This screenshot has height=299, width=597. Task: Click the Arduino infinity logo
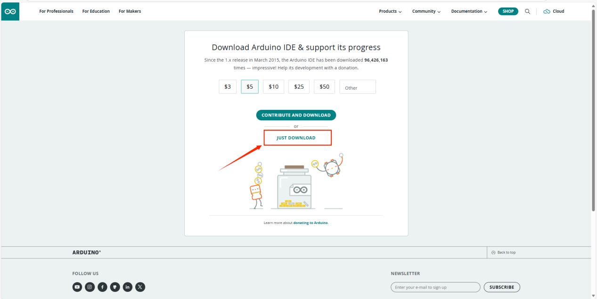click(10, 11)
